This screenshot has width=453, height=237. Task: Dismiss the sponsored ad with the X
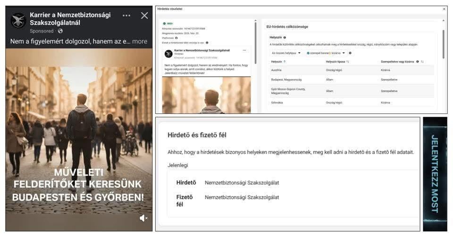pyautogui.click(x=144, y=16)
